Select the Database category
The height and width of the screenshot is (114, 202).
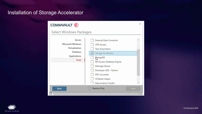click(x=77, y=52)
